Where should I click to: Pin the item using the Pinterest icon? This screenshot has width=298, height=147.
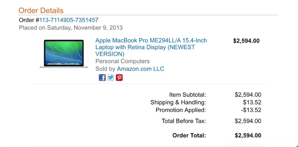119,78
